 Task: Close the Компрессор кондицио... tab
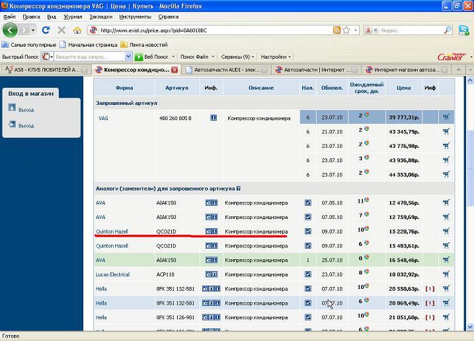[175, 70]
